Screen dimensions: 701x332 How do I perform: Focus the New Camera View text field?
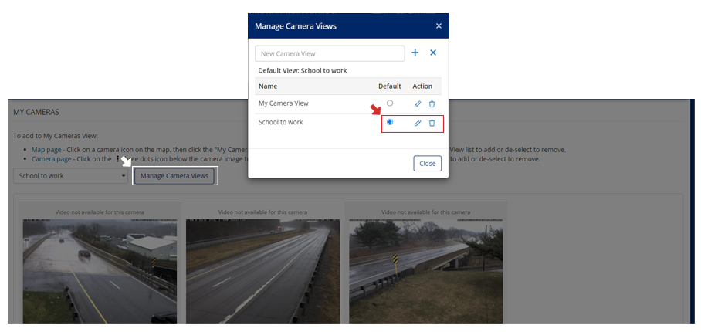[x=330, y=53]
